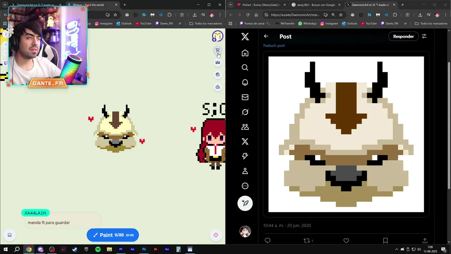This screenshot has height=254, width=451.
Task: Open extensions puzzle icon in right window
Action: tap(395, 15)
